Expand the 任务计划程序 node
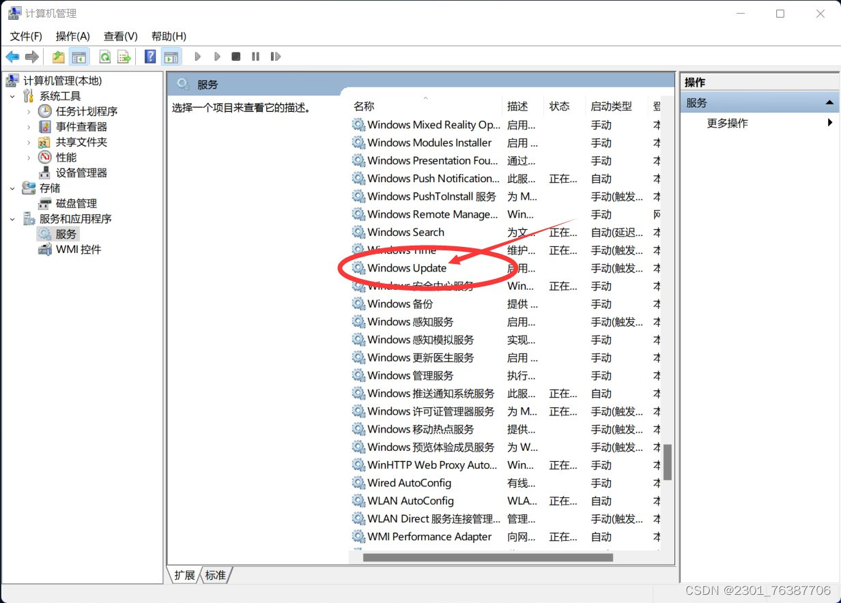The width and height of the screenshot is (841, 603). pyautogui.click(x=29, y=111)
